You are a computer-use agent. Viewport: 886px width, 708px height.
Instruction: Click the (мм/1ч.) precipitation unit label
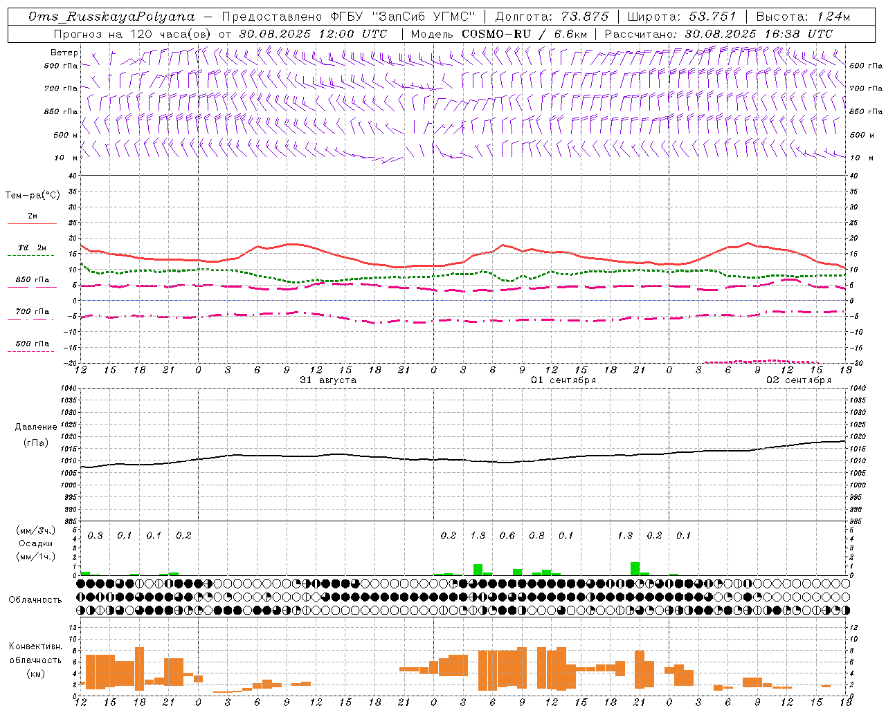pyautogui.click(x=36, y=557)
